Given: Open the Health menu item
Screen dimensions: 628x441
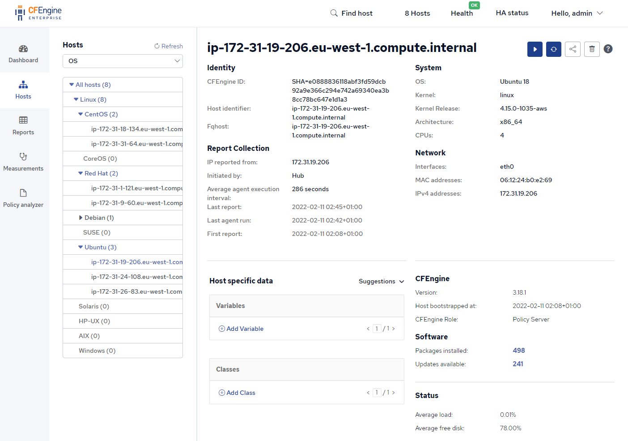Looking at the screenshot, I should click(x=462, y=13).
